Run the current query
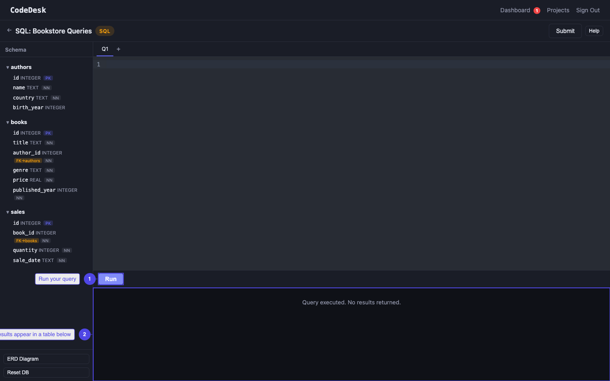610x381 pixels. click(x=110, y=278)
